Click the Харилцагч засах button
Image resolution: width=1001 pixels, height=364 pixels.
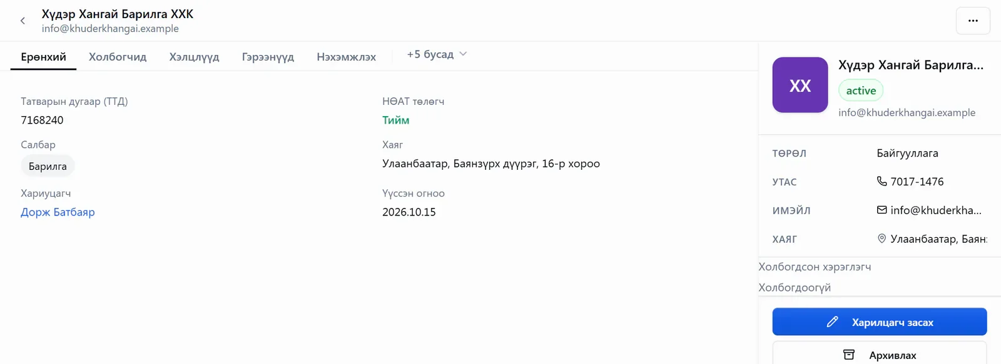click(880, 322)
